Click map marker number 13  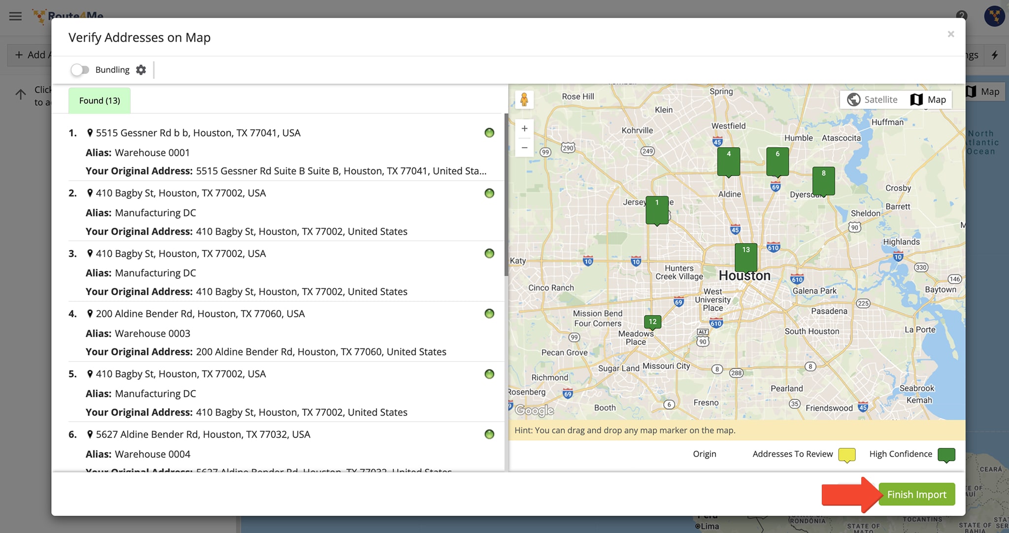coord(746,258)
